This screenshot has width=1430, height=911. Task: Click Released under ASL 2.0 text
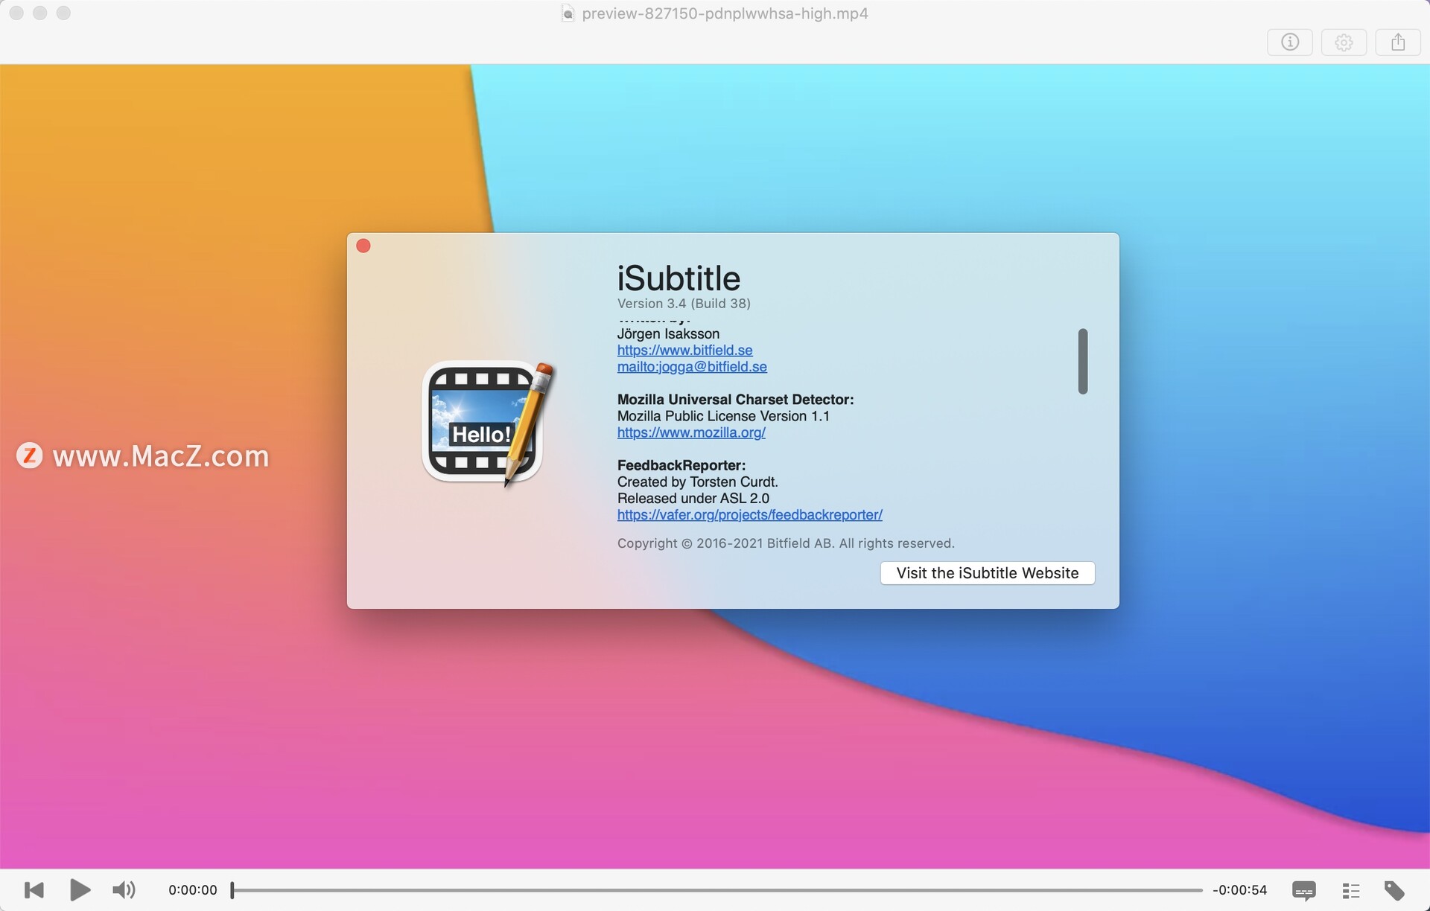(693, 498)
